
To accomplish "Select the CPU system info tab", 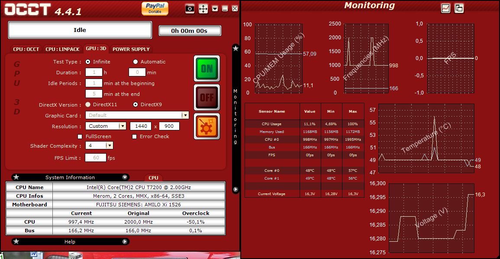I will (153, 178).
